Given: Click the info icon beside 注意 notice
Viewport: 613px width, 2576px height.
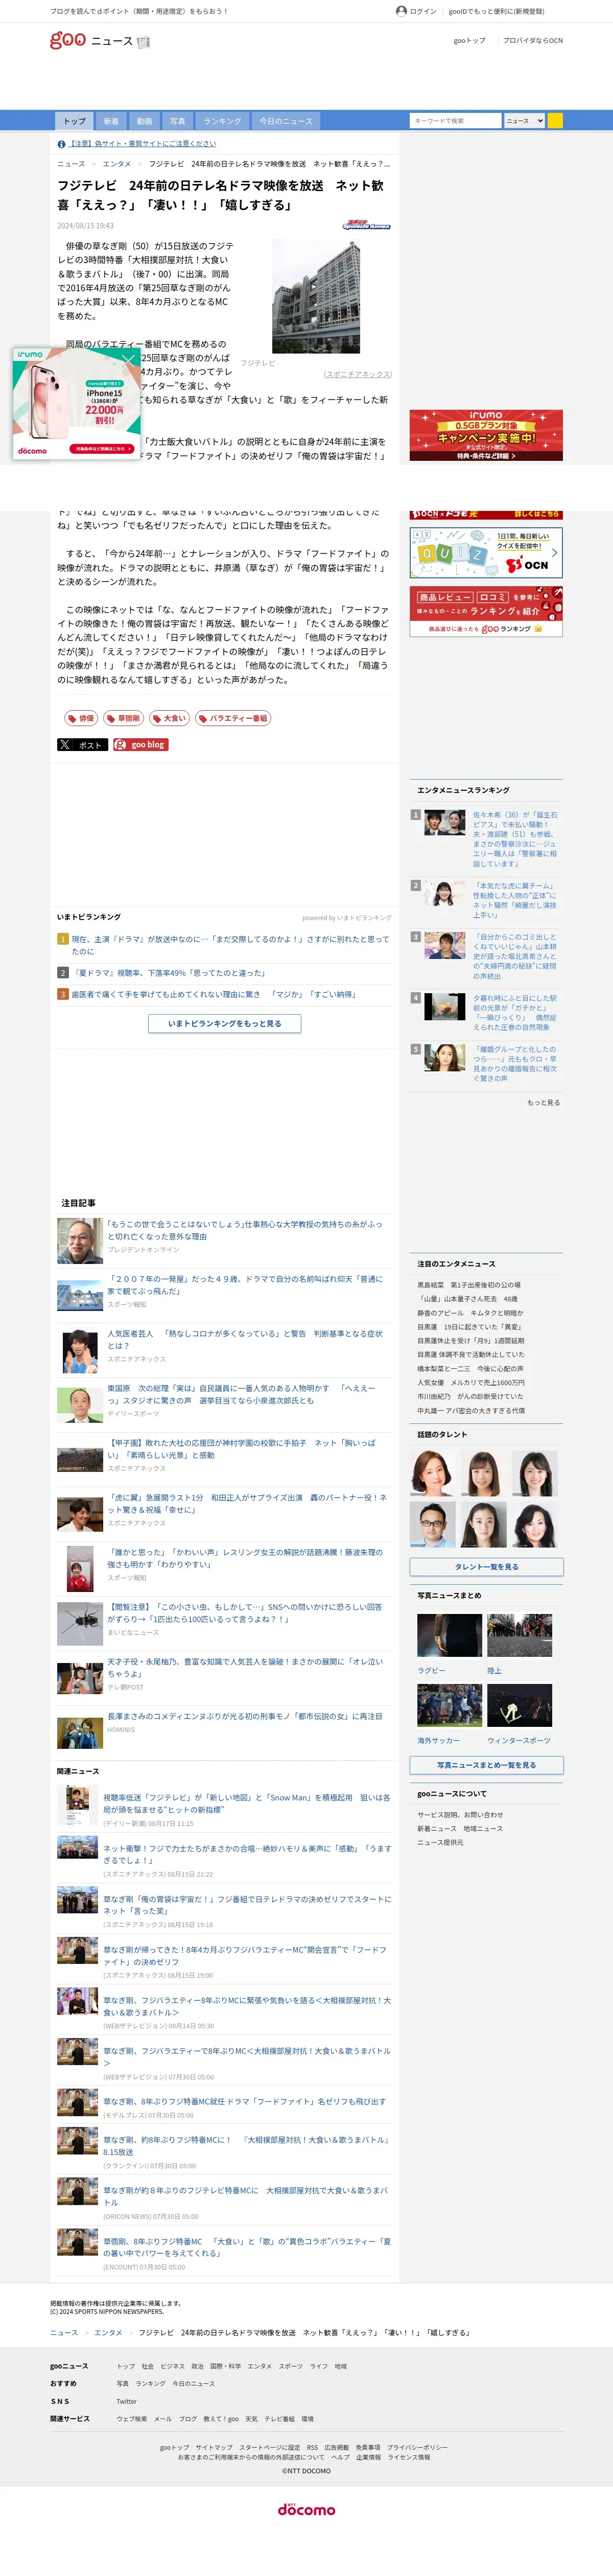Looking at the screenshot, I should click(x=61, y=144).
